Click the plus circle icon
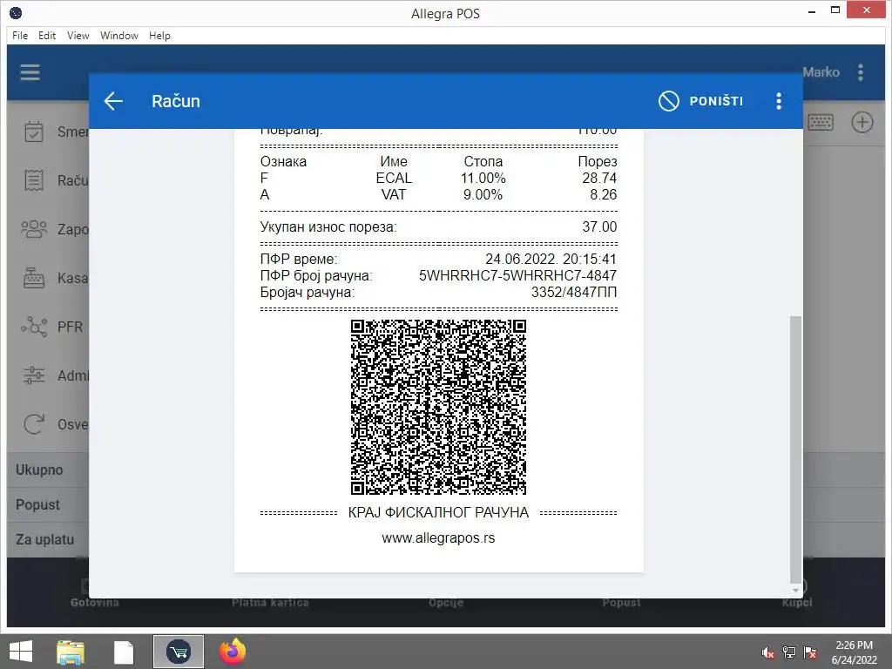892x669 pixels. (x=862, y=122)
